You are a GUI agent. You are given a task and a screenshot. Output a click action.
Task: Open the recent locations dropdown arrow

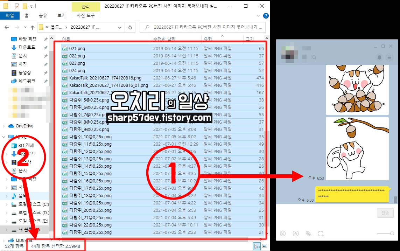point(25,27)
